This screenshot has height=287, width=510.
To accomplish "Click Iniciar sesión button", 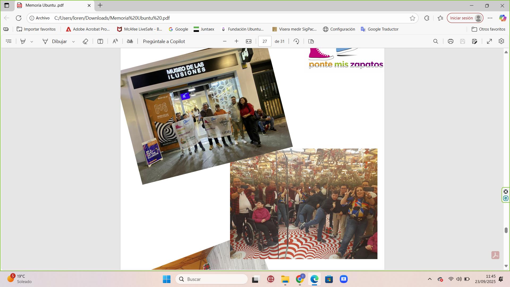I will point(461,18).
